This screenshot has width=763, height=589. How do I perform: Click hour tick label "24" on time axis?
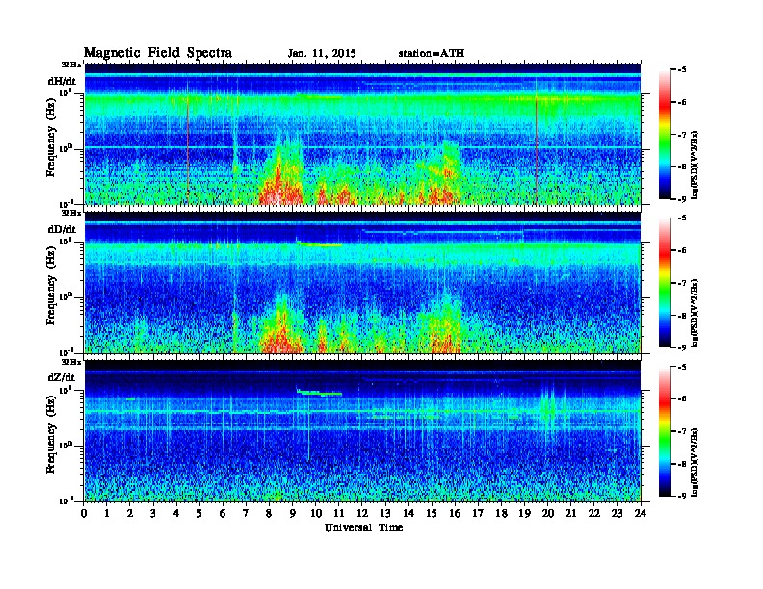tap(641, 513)
